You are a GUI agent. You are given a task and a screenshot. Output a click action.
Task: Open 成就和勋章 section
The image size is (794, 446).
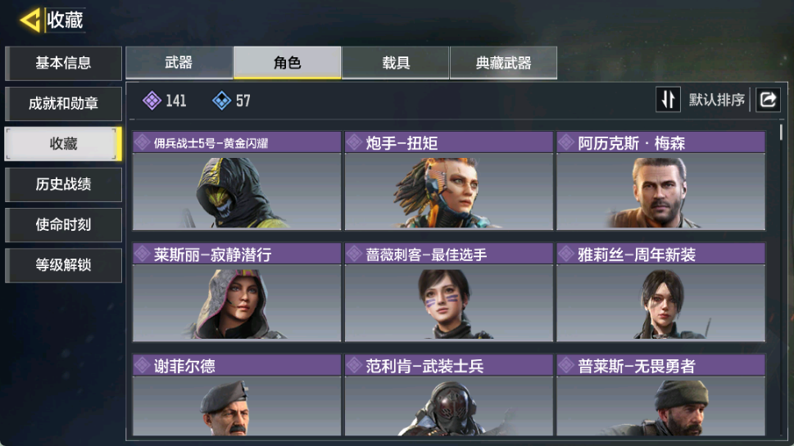pyautogui.click(x=63, y=104)
